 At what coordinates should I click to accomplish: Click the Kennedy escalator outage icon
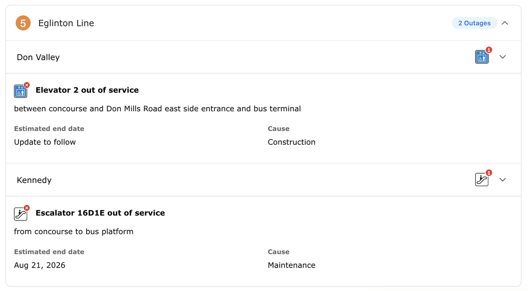482,180
